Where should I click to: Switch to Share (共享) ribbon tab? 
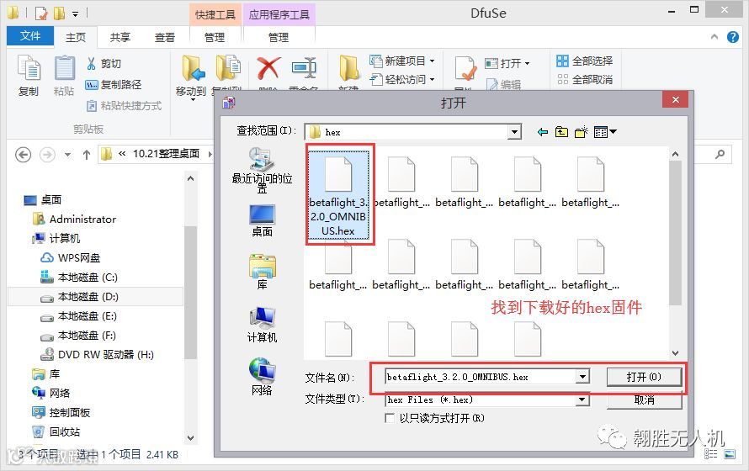tap(120, 37)
